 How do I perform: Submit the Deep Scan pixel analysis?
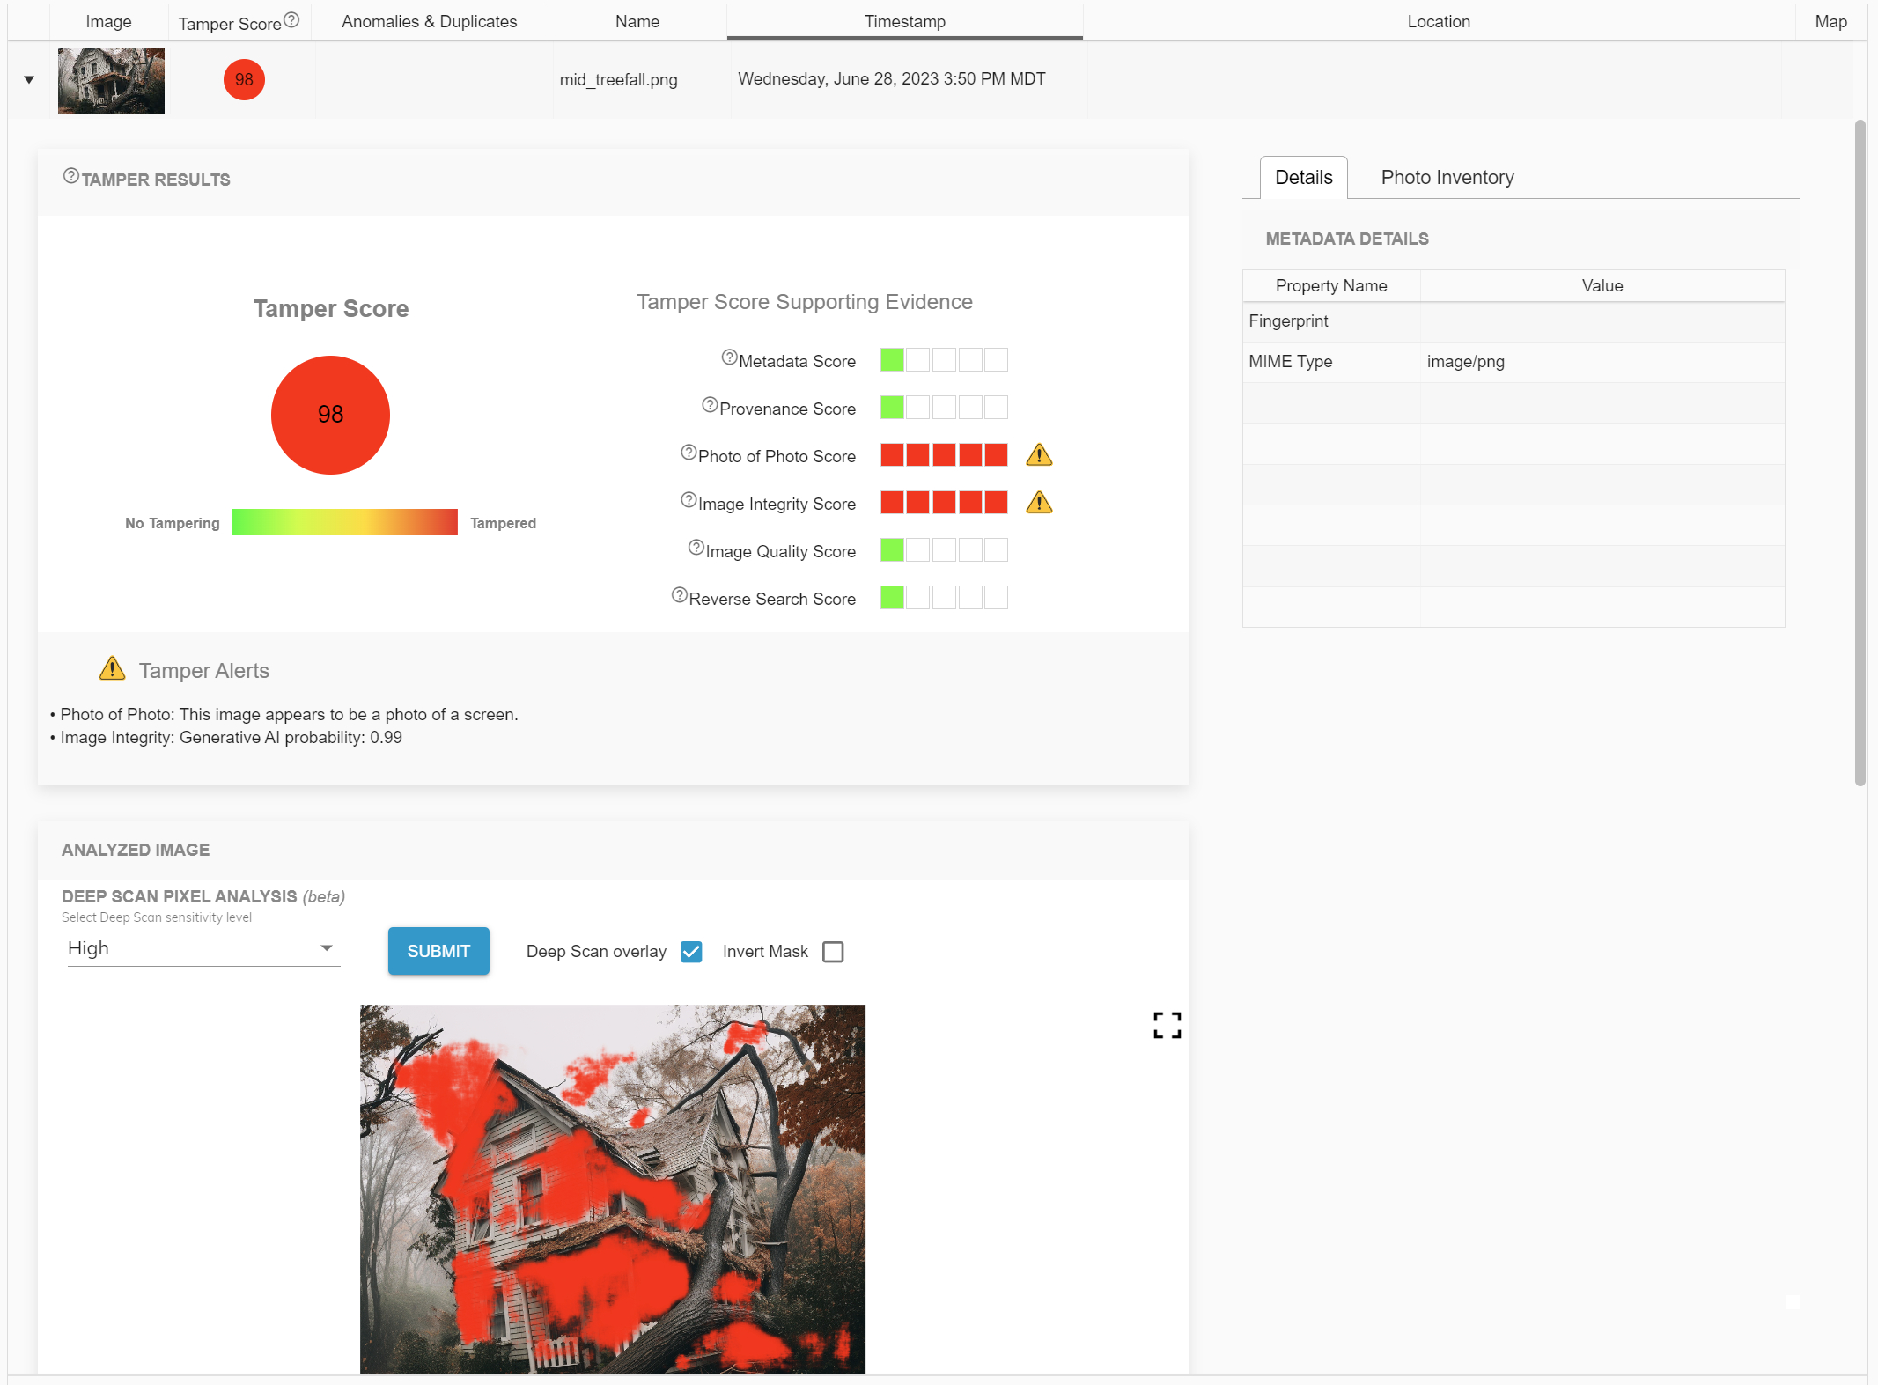coord(438,951)
